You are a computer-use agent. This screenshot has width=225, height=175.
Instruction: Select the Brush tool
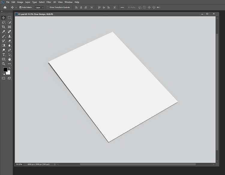(x=3, y=36)
